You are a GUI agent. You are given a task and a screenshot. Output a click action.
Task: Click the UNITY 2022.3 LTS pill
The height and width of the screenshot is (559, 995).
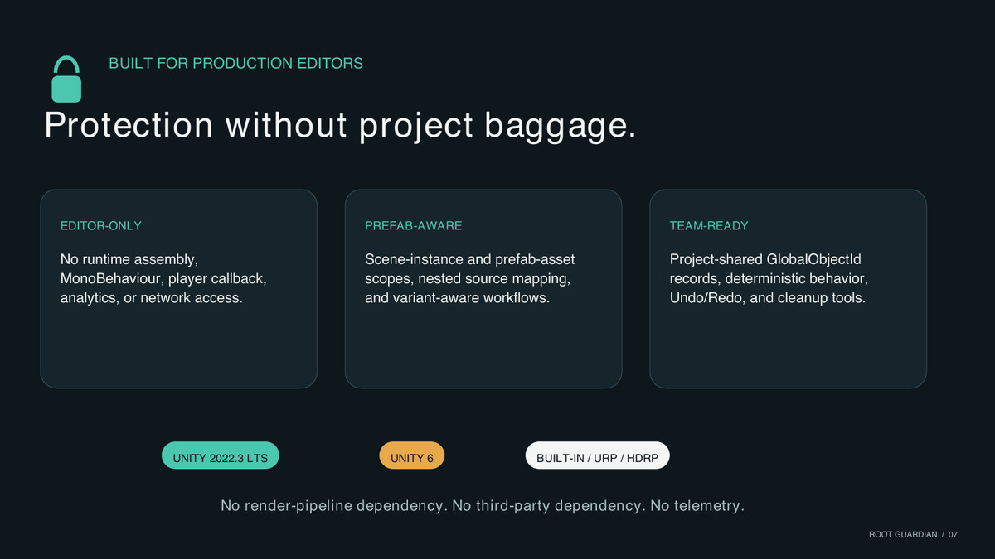tap(221, 456)
